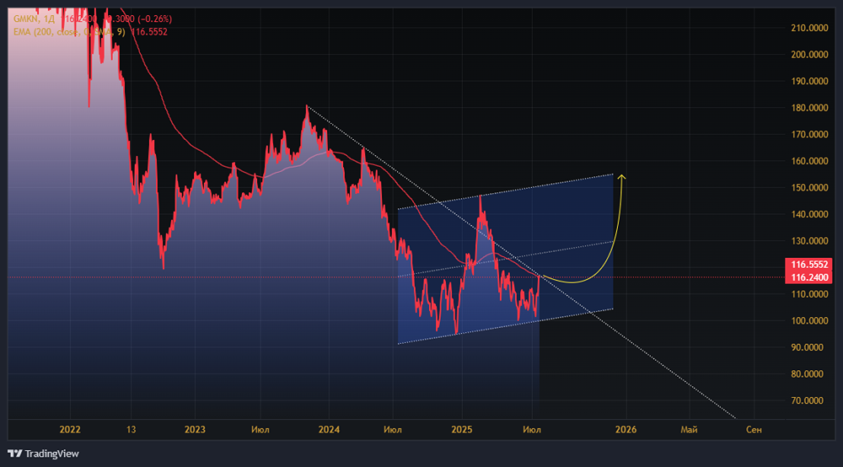
Task: Click the 160.0000 price axis label
Action: (809, 161)
